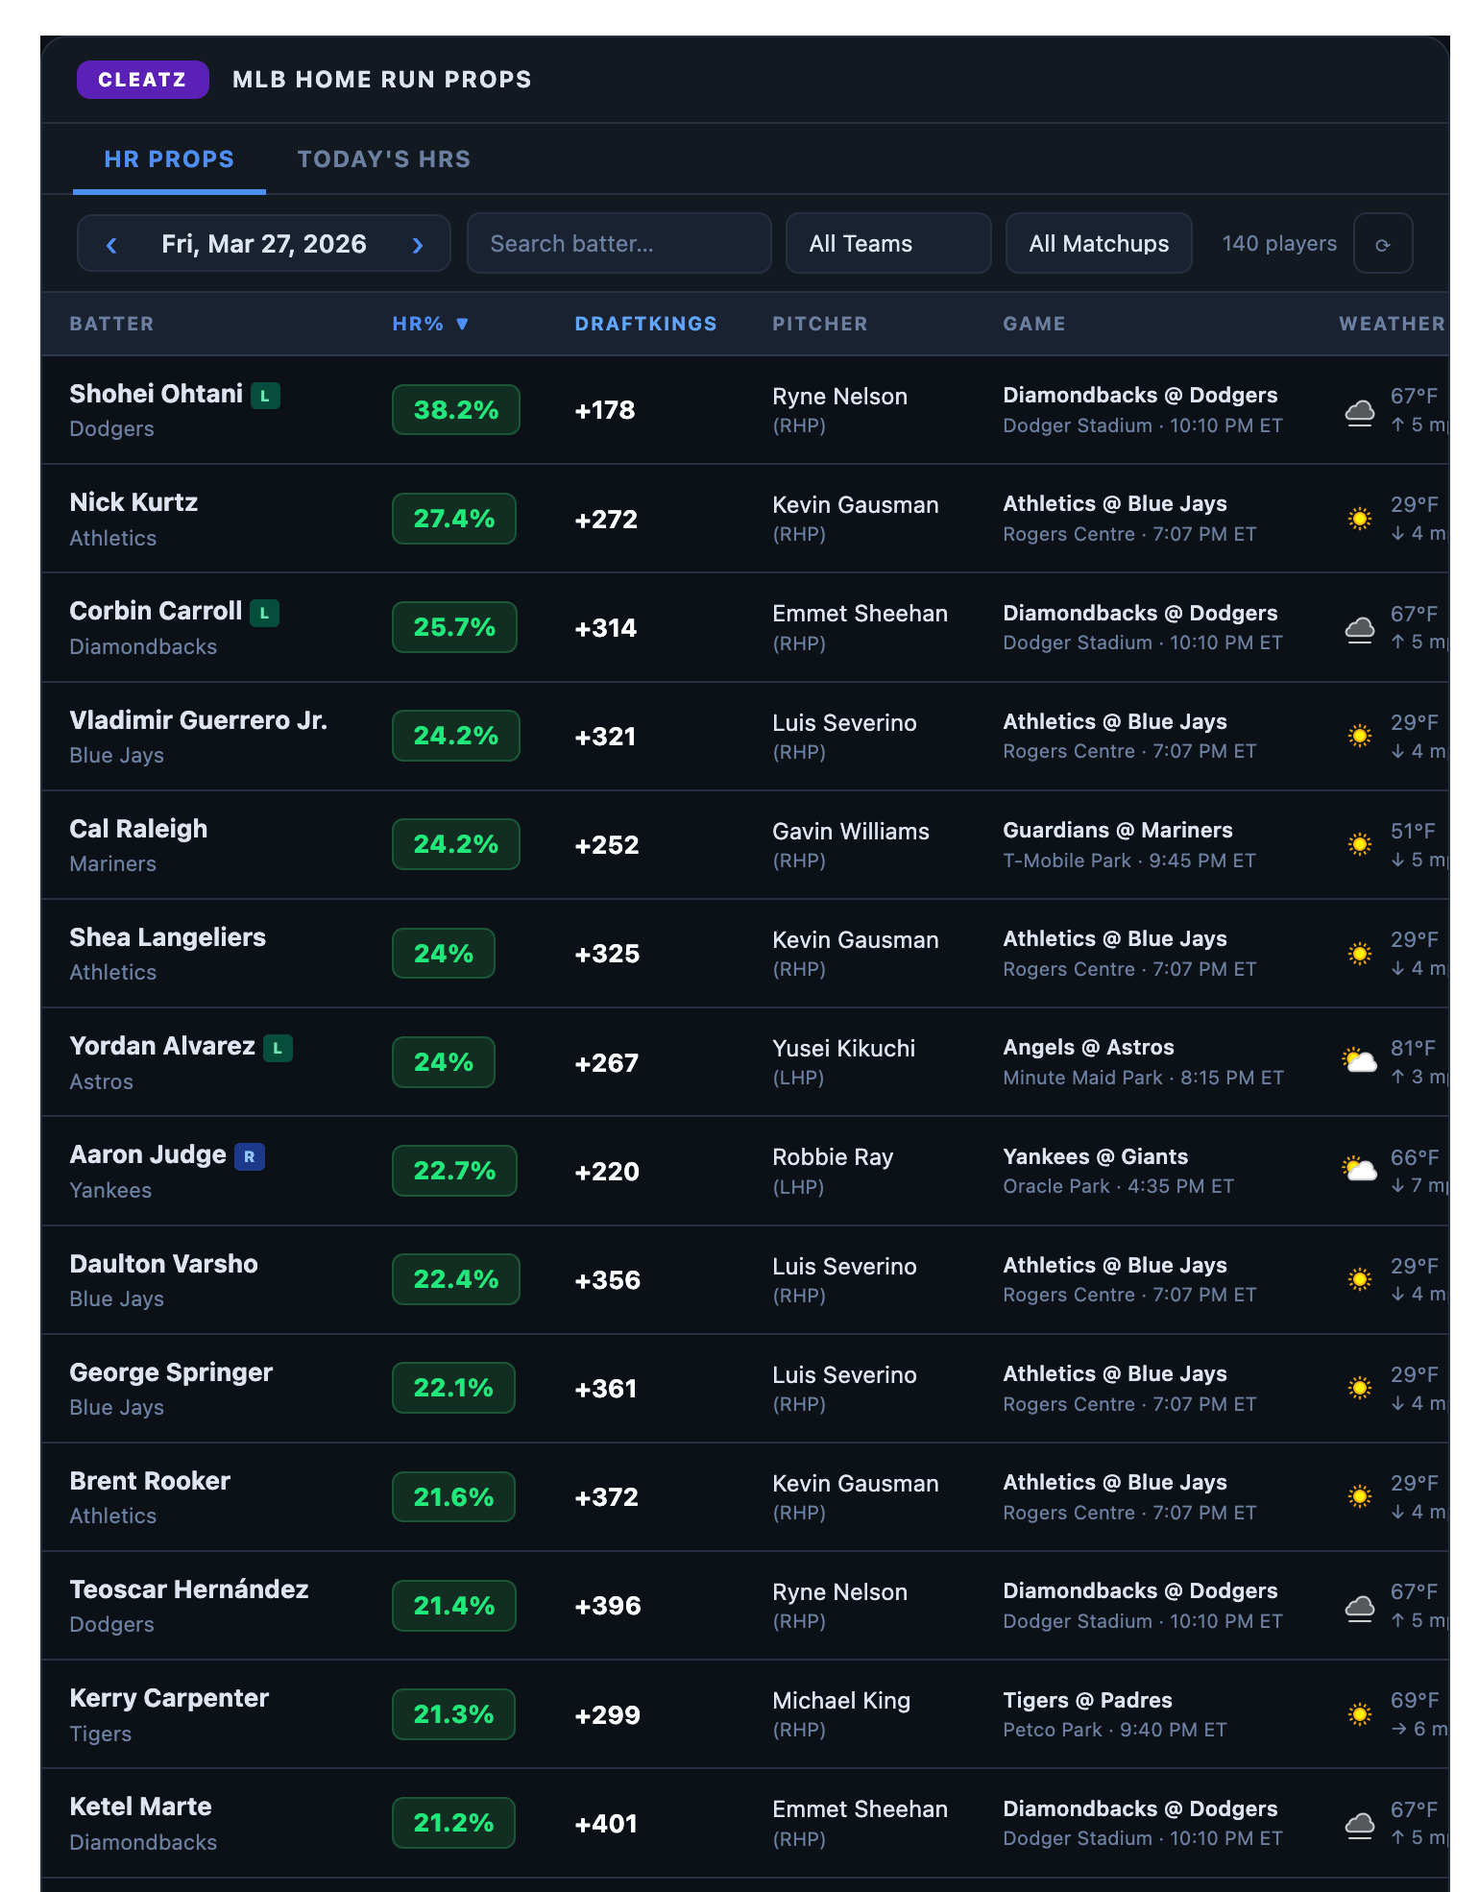Click the 27.4% HR badge for Nick Kurtz
Screen dimensions: 1479x1892
point(454,519)
